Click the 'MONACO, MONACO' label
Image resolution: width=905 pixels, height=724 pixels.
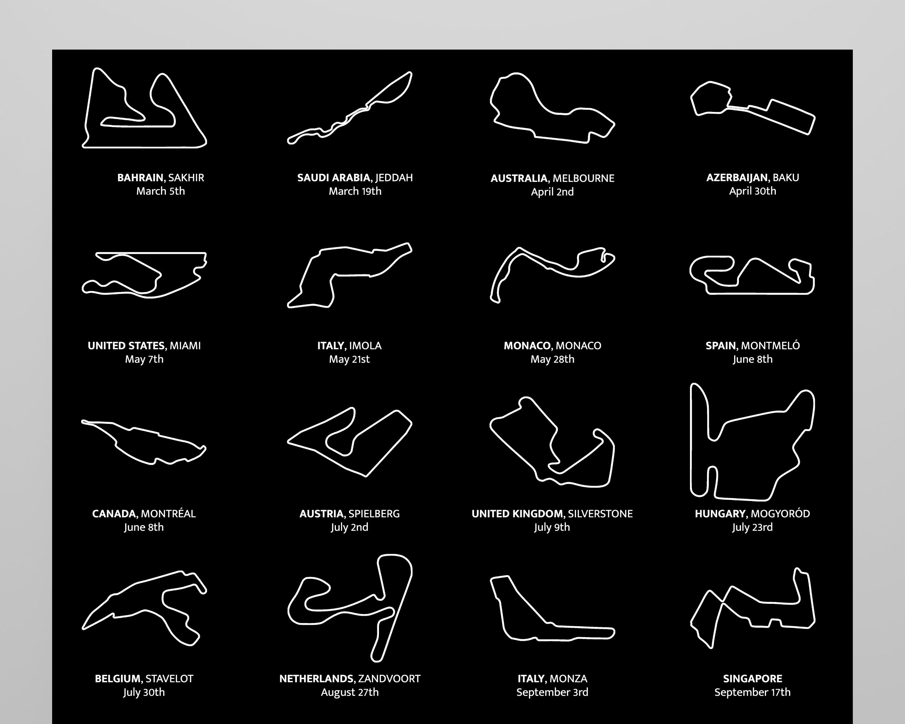552,346
